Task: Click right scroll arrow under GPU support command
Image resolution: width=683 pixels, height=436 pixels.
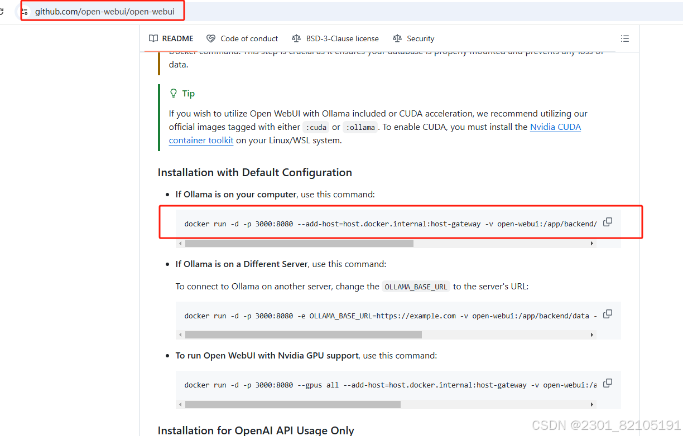Action: 592,404
